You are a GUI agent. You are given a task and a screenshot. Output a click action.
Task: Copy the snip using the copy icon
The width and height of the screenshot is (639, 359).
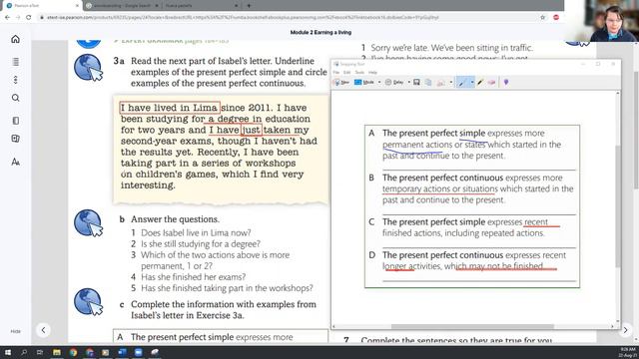tap(428, 82)
